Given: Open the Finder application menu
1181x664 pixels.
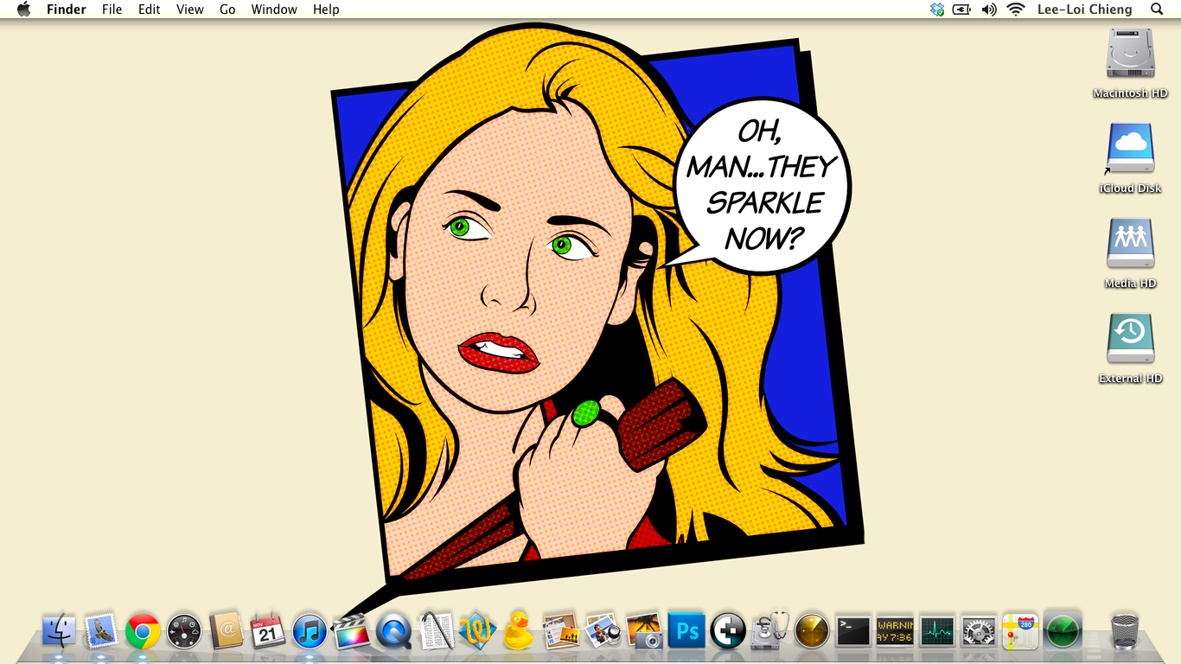Looking at the screenshot, I should point(67,10).
